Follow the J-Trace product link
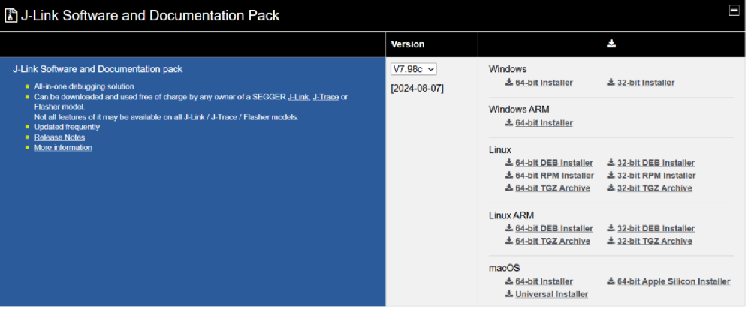The width and height of the screenshot is (751, 313). coord(326,97)
